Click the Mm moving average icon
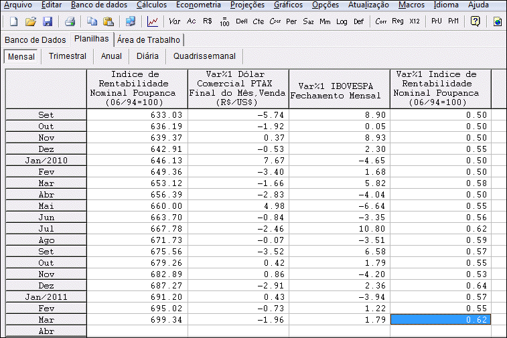The width and height of the screenshot is (507, 338). coord(325,21)
